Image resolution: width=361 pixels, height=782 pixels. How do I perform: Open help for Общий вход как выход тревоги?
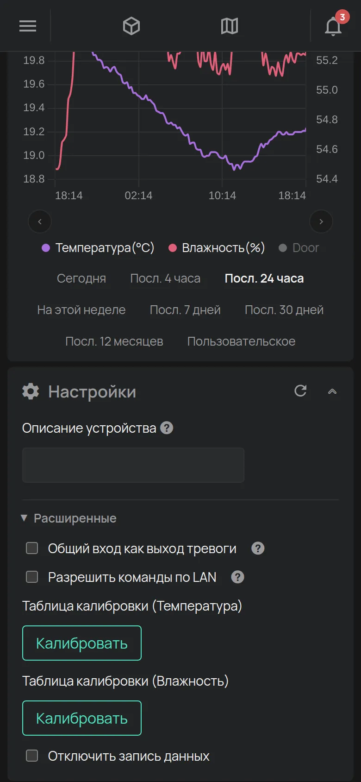(258, 549)
